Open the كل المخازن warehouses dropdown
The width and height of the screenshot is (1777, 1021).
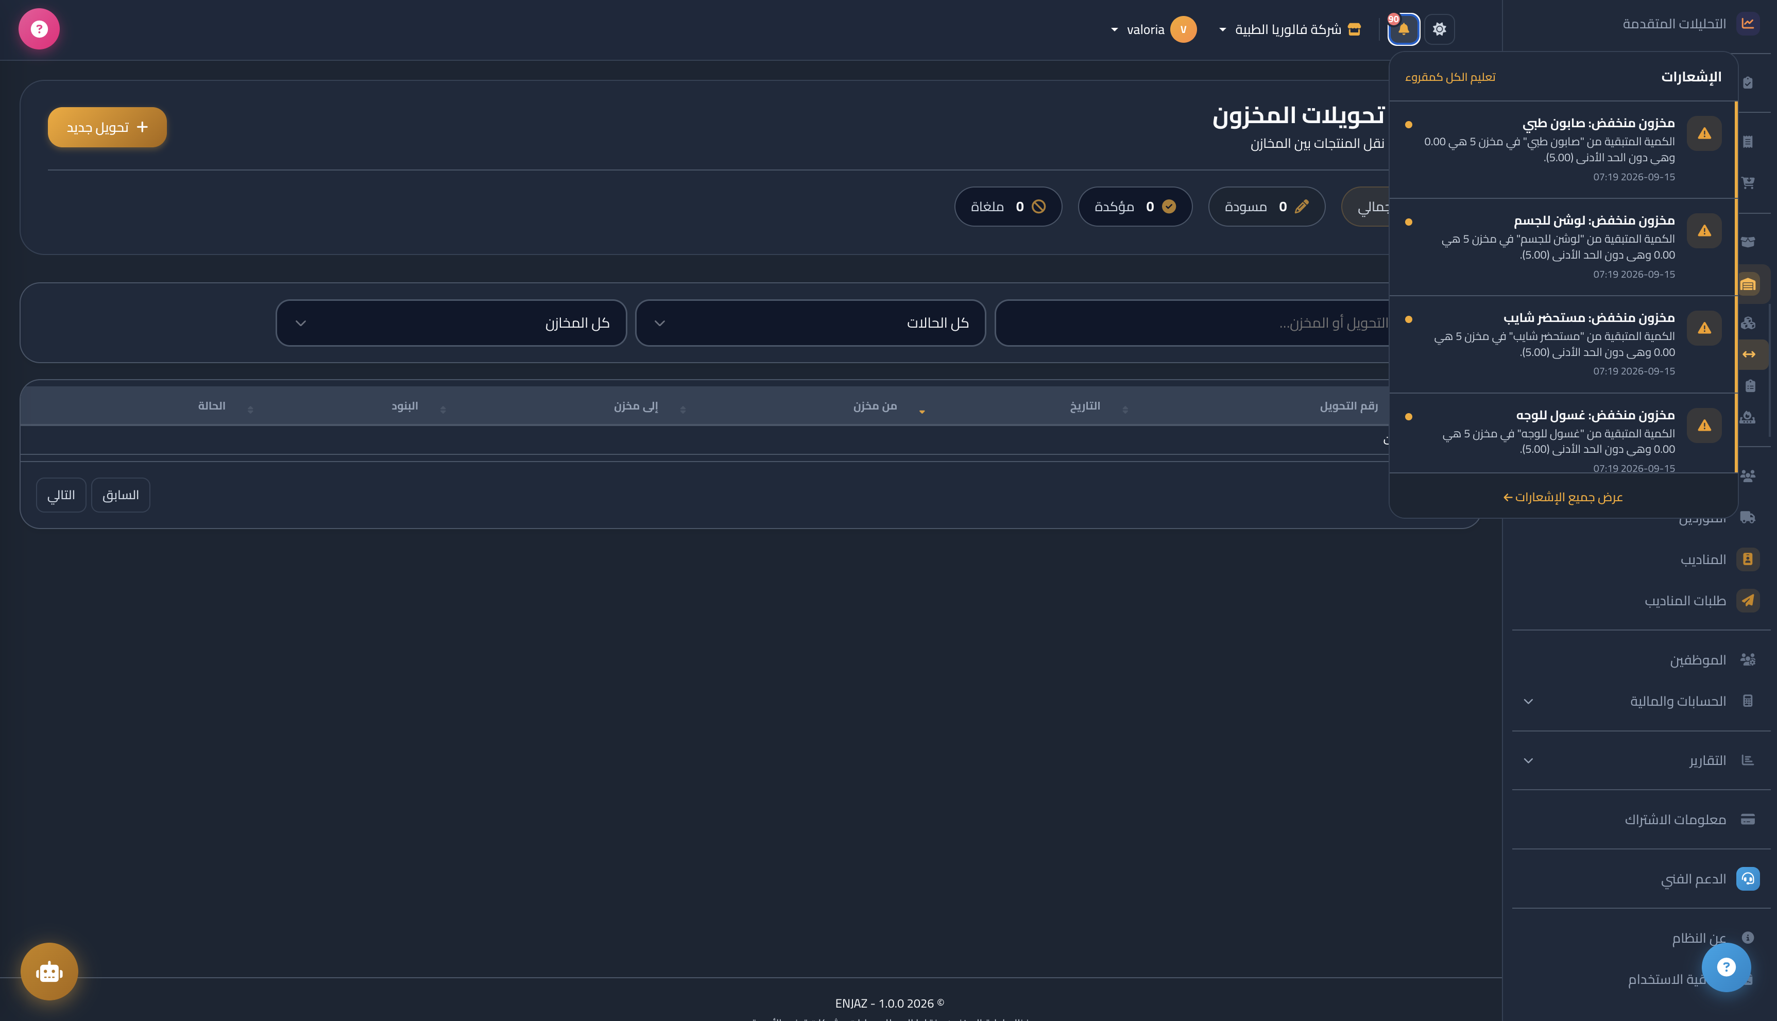coord(451,322)
